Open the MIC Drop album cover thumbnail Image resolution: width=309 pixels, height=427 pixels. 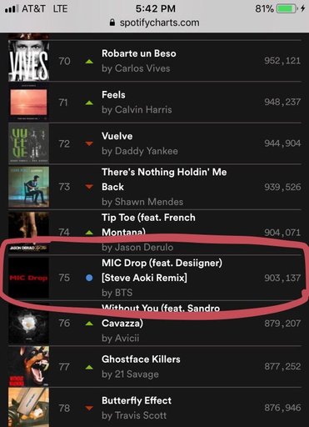[x=28, y=278]
